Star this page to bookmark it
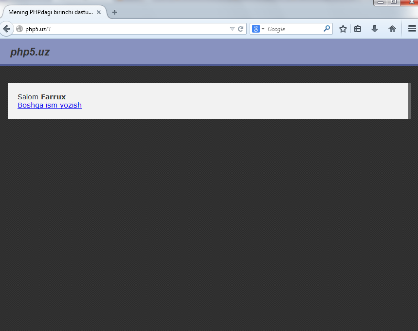The height and width of the screenshot is (331, 418). [343, 29]
